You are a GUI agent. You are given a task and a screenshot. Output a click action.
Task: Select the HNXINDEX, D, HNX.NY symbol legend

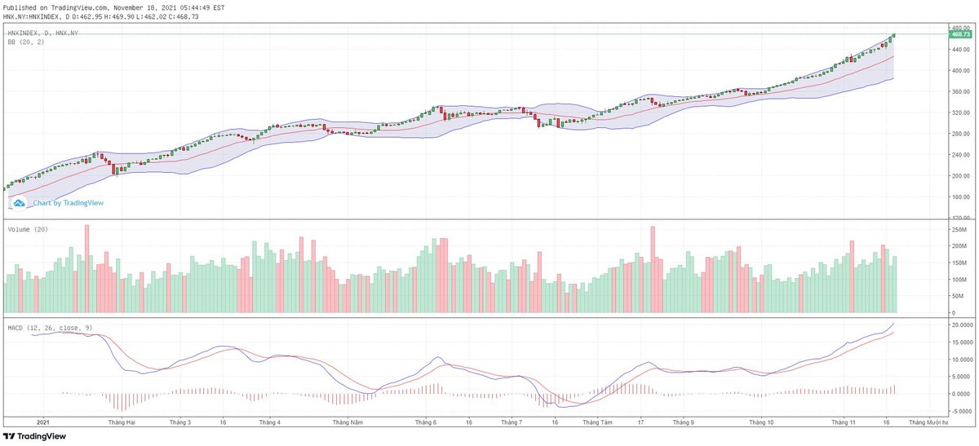point(43,33)
